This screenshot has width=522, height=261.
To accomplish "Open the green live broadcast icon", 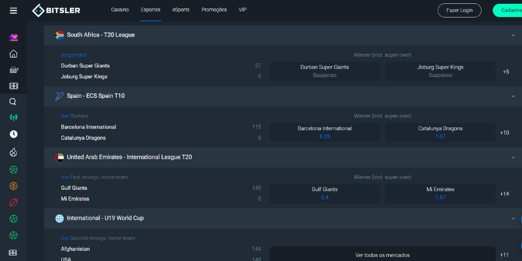I will pyautogui.click(x=13, y=117).
